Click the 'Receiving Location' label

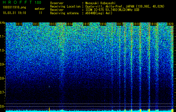[x=65, y=6]
